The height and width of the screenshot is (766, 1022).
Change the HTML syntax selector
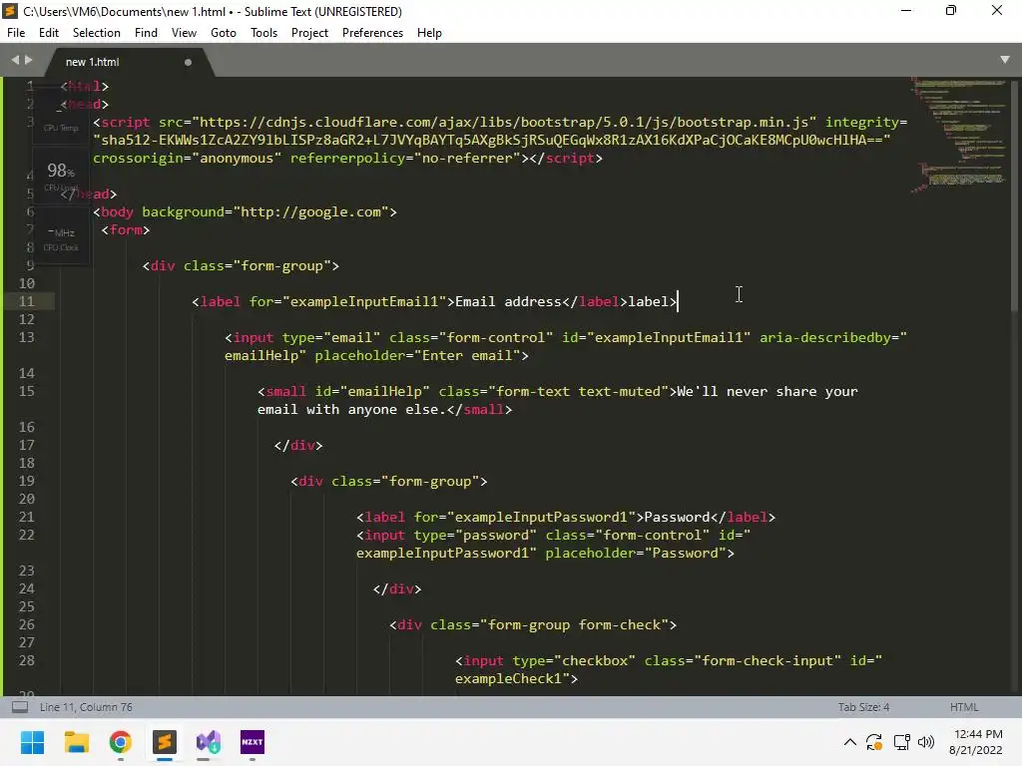pyautogui.click(x=964, y=707)
